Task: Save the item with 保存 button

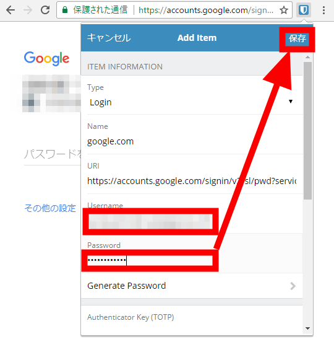Action: 297,39
